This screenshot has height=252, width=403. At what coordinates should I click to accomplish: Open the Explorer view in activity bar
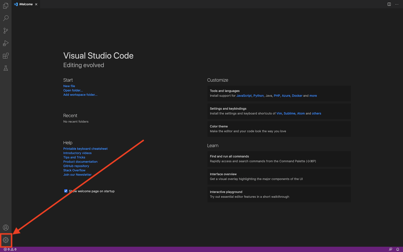click(x=6, y=6)
